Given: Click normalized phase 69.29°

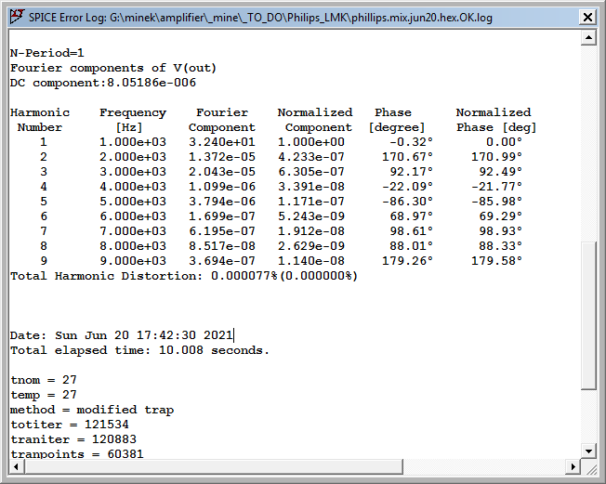Looking at the screenshot, I should click(x=500, y=216).
